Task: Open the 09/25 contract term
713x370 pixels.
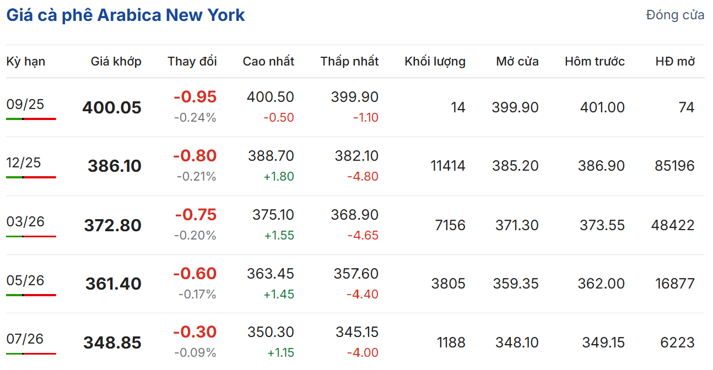Action: [25, 104]
